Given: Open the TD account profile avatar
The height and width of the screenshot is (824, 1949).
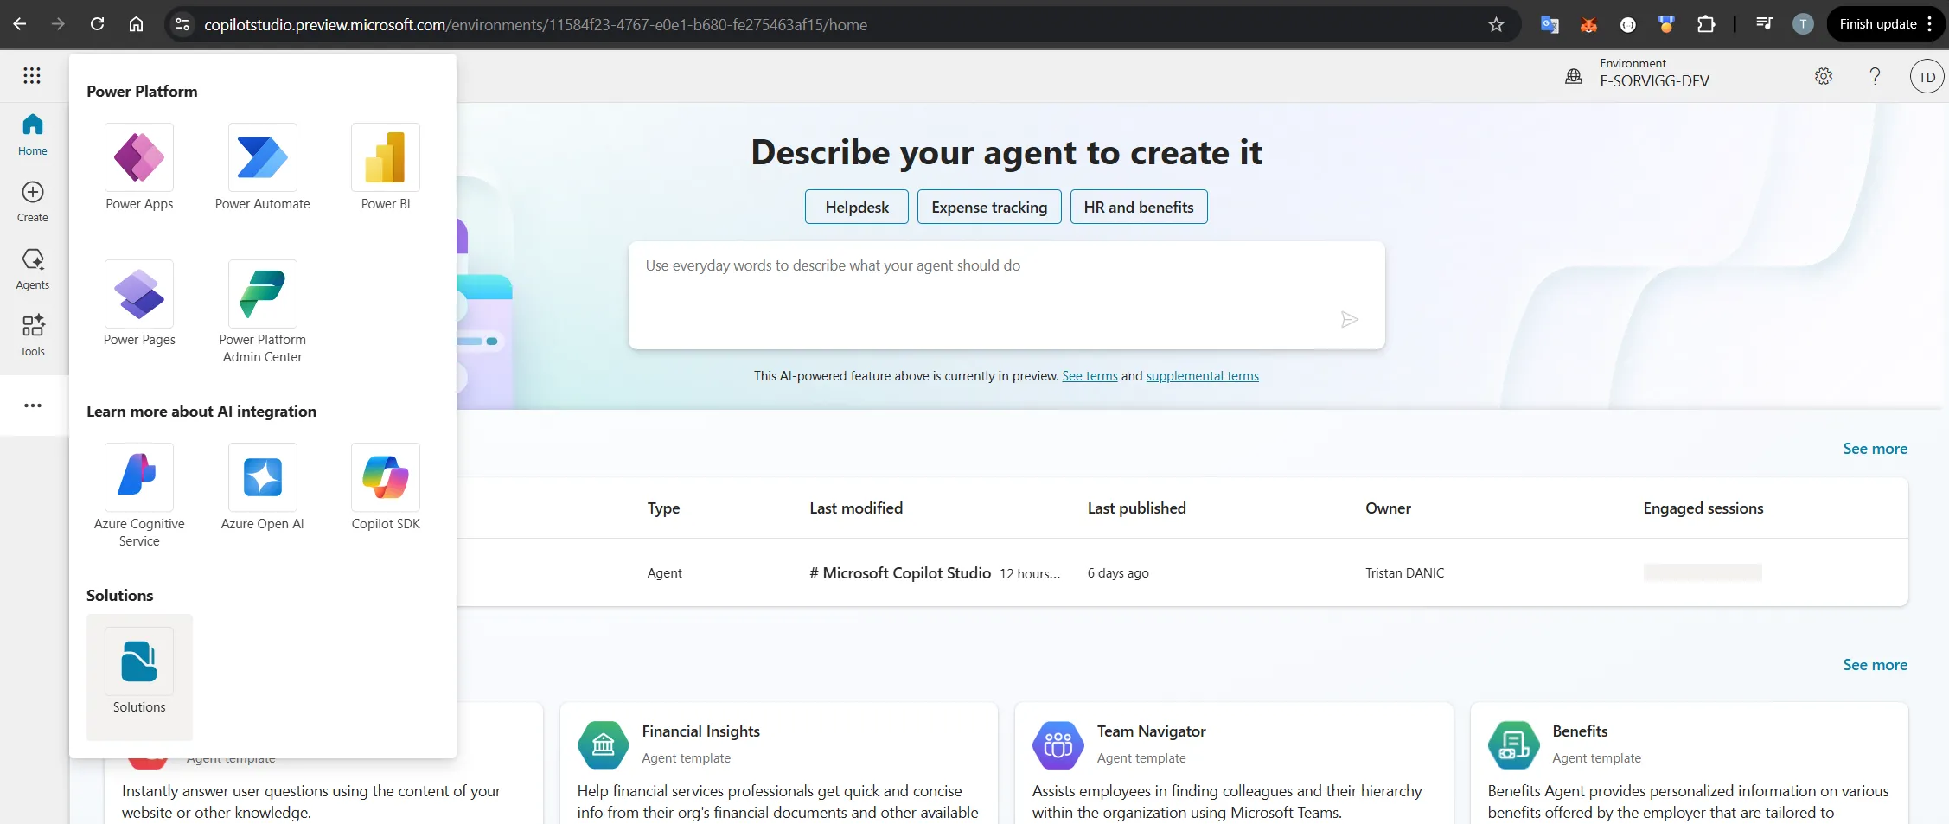Looking at the screenshot, I should pos(1927,77).
